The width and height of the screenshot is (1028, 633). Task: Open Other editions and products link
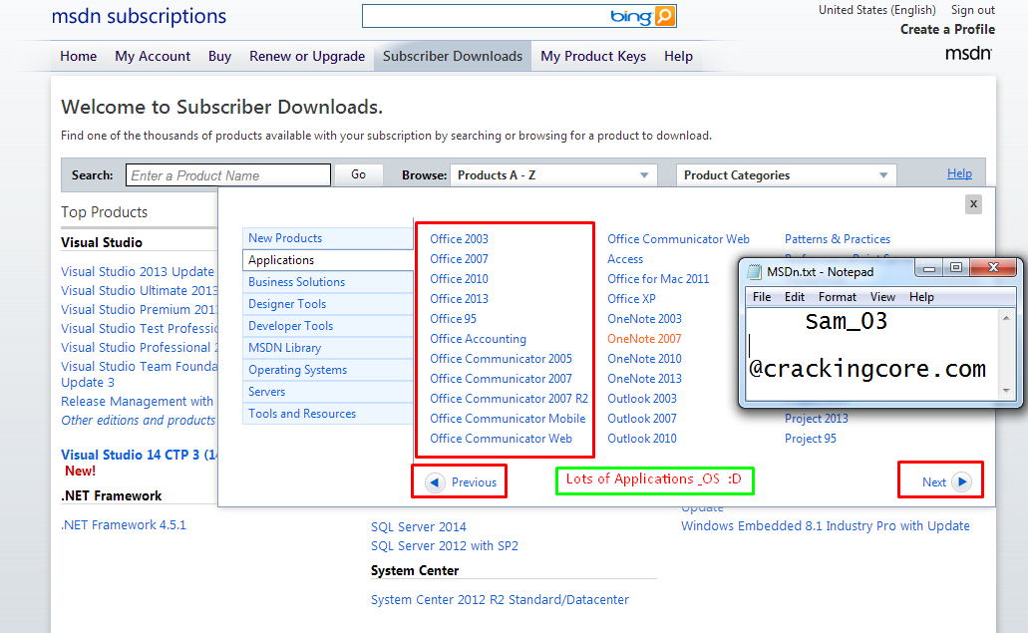[x=139, y=420]
